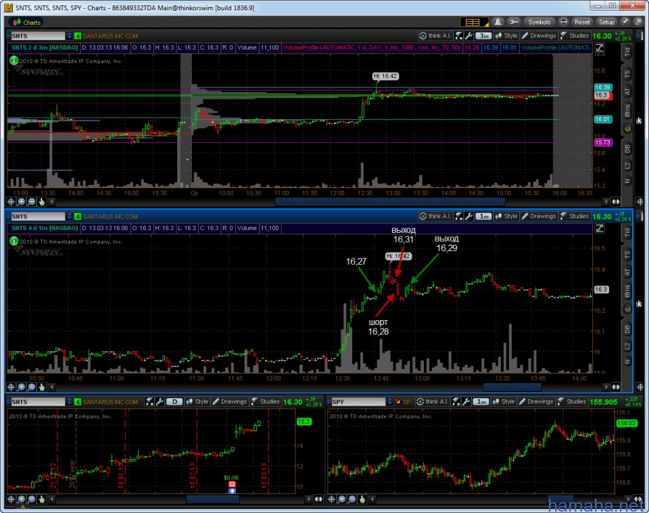Zoom out using magnifier under SPY chart
The height and width of the screenshot is (513, 649).
point(352,499)
